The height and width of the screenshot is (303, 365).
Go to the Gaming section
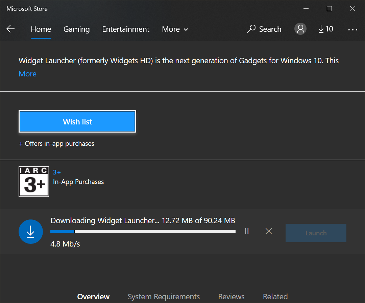[76, 29]
